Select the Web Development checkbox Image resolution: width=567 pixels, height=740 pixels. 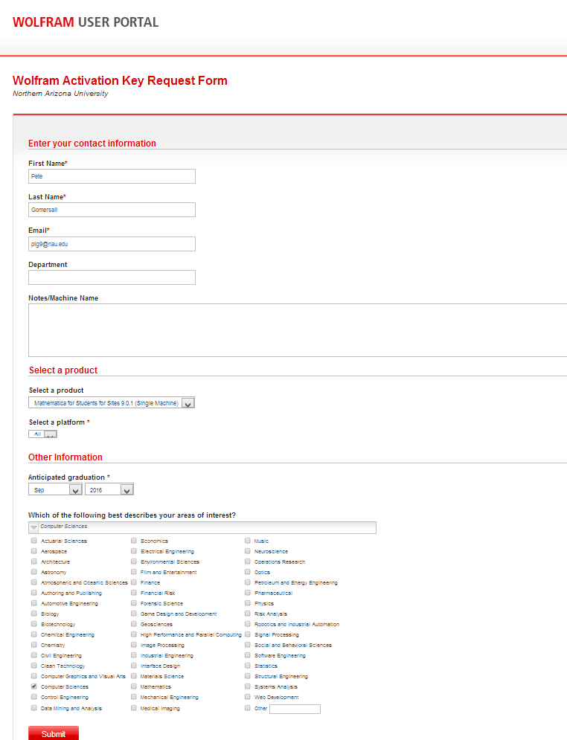click(247, 697)
